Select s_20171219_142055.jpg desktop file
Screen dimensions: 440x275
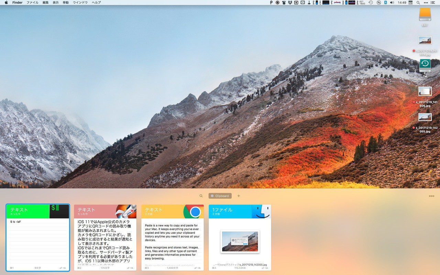click(x=425, y=118)
